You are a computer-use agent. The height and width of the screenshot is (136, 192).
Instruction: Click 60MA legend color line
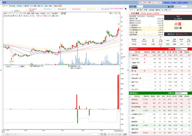click(70, 9)
